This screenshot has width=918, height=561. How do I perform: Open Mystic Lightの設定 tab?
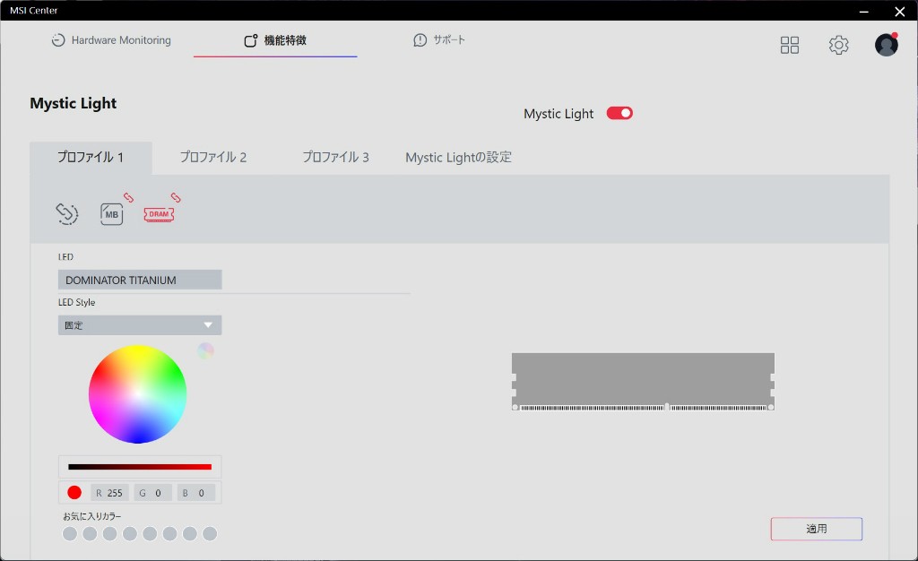coord(458,158)
